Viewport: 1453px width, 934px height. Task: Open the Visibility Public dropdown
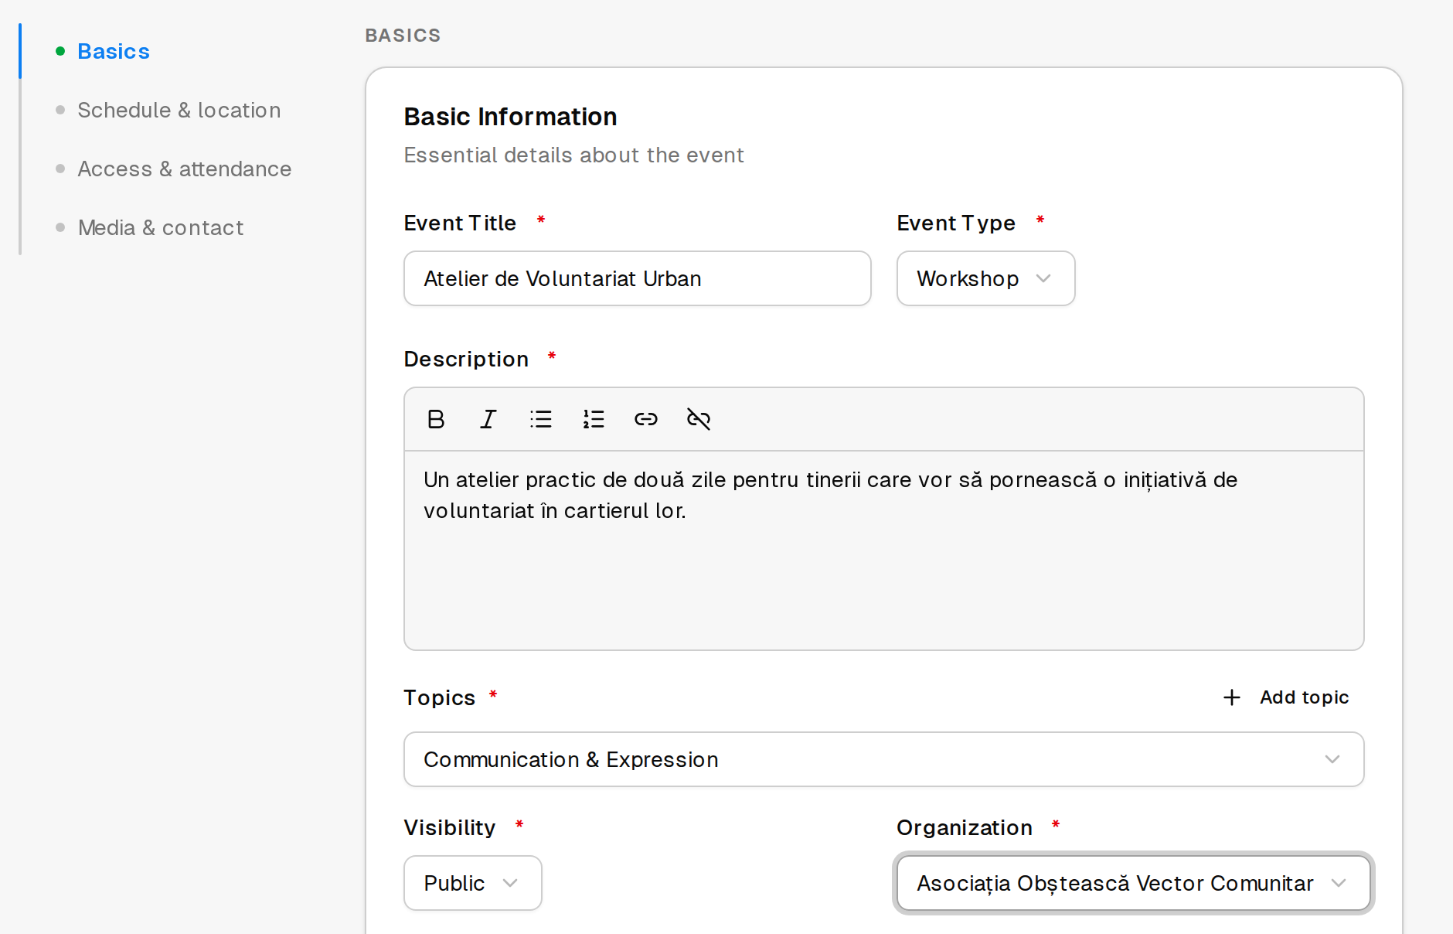pyautogui.click(x=472, y=883)
